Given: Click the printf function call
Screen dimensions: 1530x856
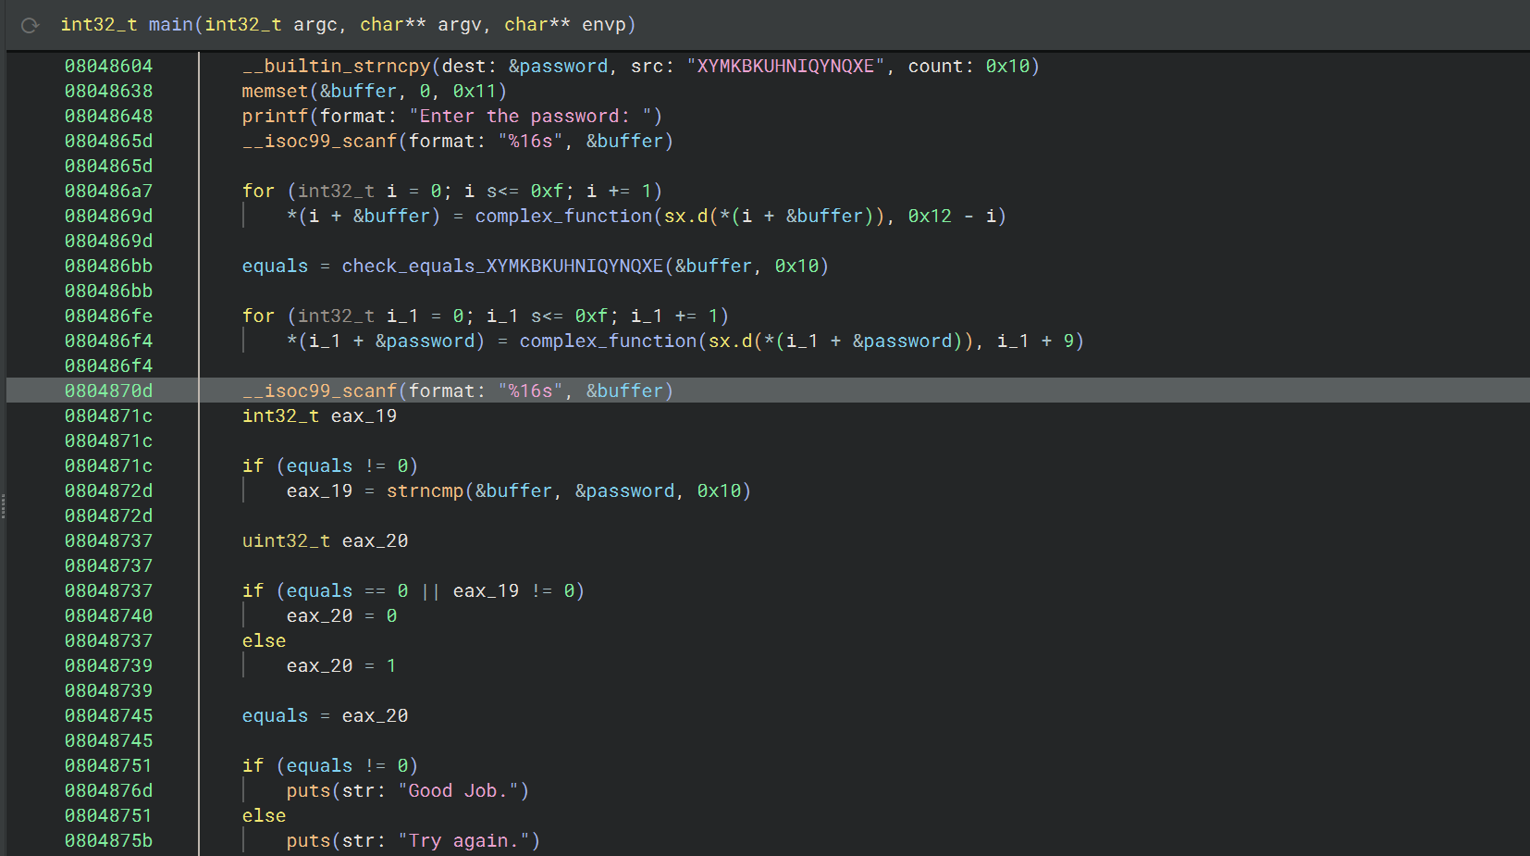Looking at the screenshot, I should coord(274,117).
